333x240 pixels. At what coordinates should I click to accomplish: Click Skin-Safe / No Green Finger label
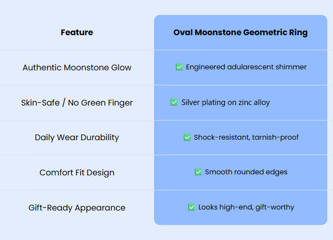tap(77, 103)
